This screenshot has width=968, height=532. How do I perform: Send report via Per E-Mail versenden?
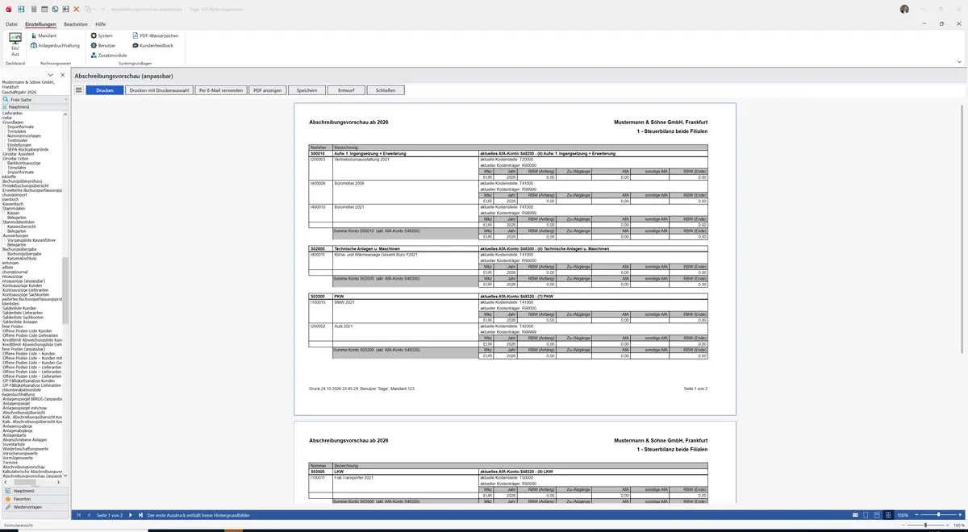pyautogui.click(x=221, y=90)
